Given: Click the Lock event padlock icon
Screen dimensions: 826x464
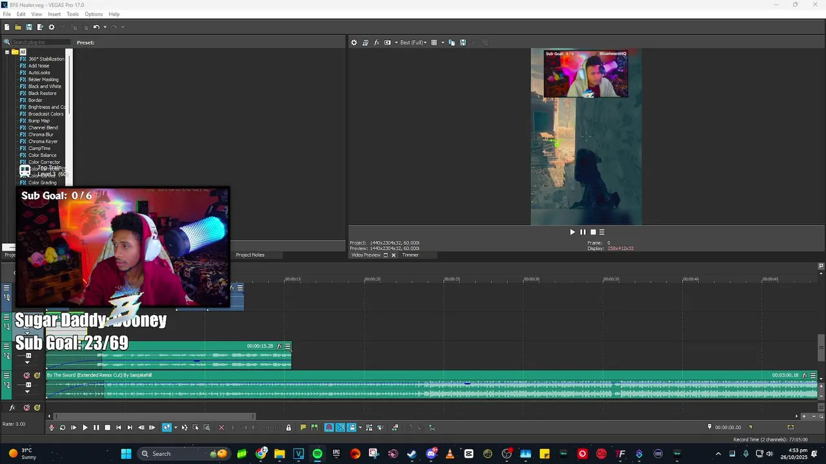Looking at the screenshot, I should pos(288,427).
